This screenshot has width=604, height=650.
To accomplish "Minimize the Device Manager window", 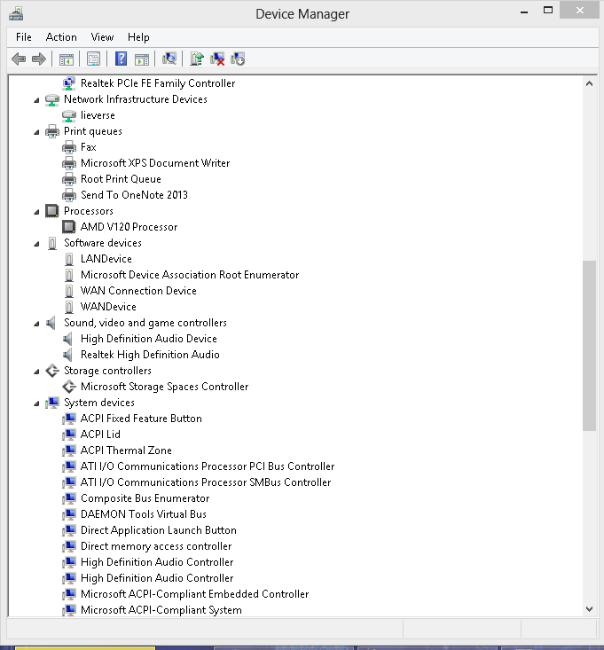I will coord(524,12).
